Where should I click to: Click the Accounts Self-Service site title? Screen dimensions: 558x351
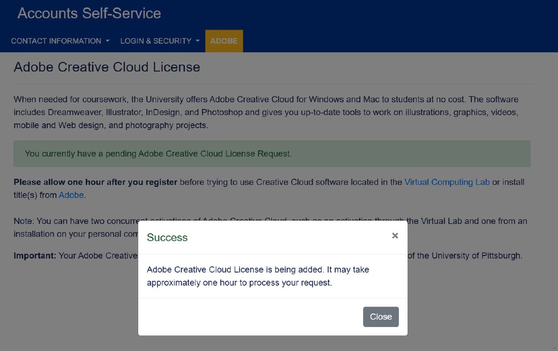point(89,13)
